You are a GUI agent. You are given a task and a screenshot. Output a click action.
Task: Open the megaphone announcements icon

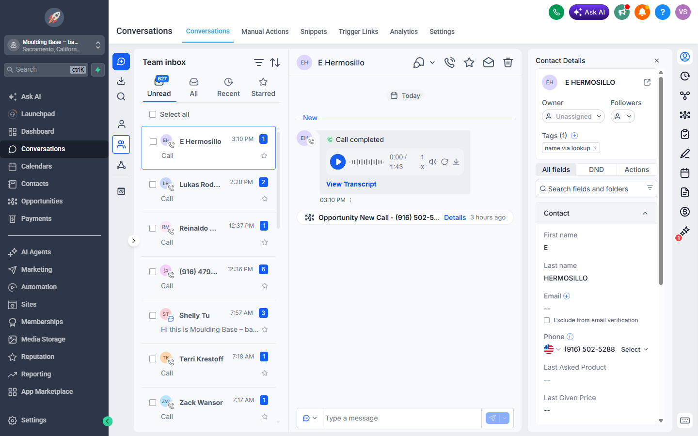622,12
